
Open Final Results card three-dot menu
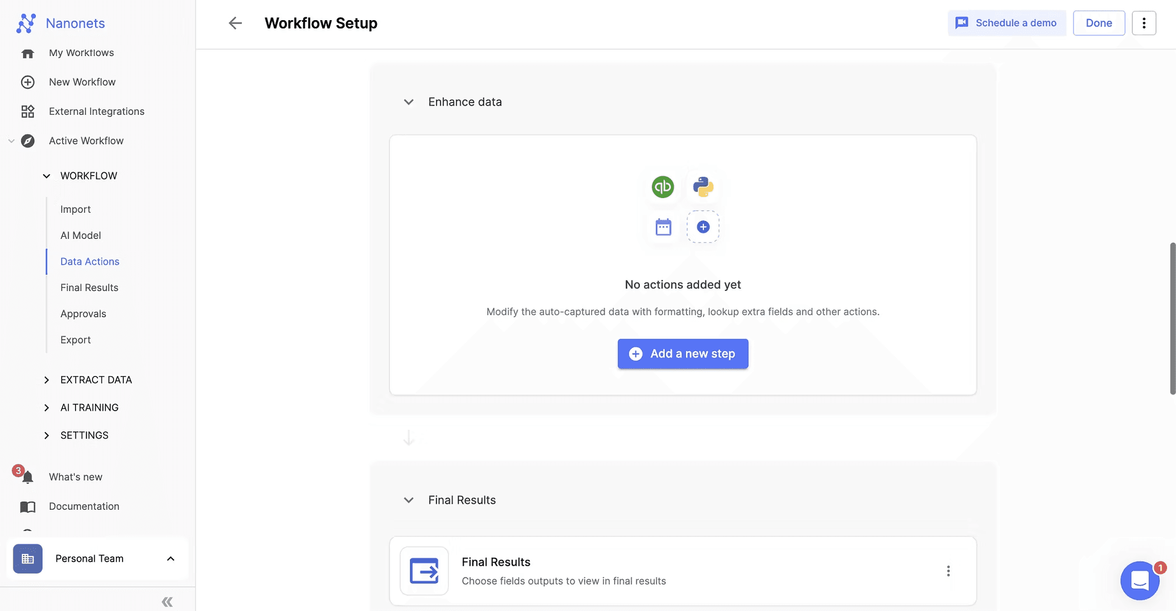tap(948, 571)
